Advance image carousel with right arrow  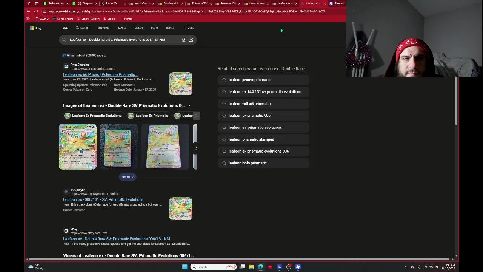click(x=196, y=148)
